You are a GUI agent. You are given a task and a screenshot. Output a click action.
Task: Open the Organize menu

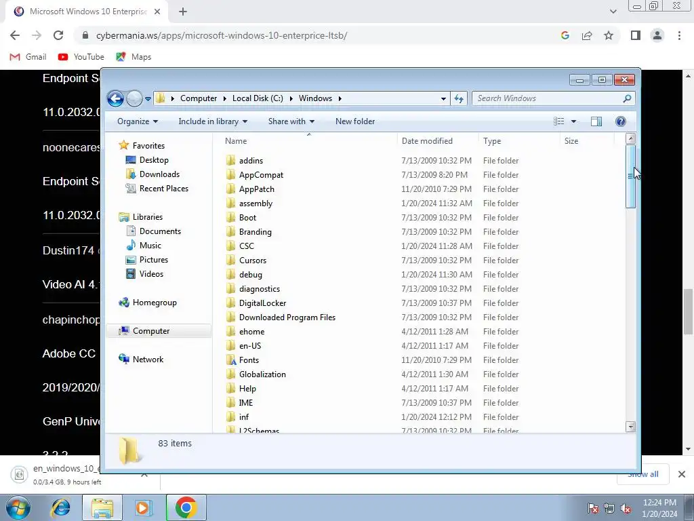pyautogui.click(x=137, y=121)
